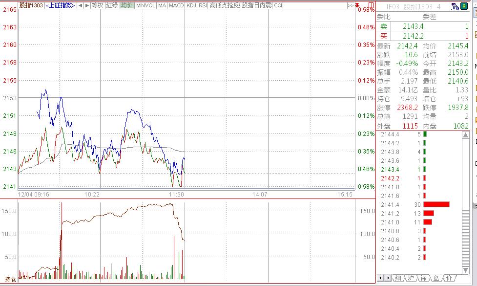Viewport: 477px width, 286px height.
Task: Switch to the 细 tab at the panel bottom
Action: (398, 278)
